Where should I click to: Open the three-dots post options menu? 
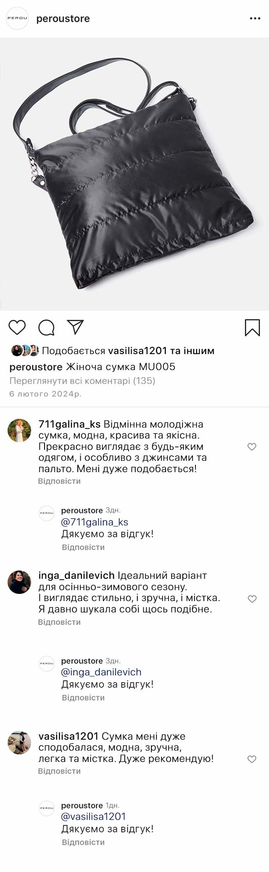(x=255, y=18)
